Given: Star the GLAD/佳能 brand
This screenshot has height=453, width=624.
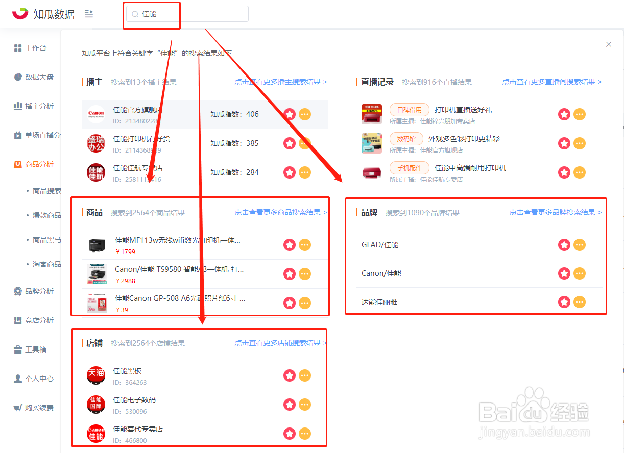Looking at the screenshot, I should (x=564, y=245).
